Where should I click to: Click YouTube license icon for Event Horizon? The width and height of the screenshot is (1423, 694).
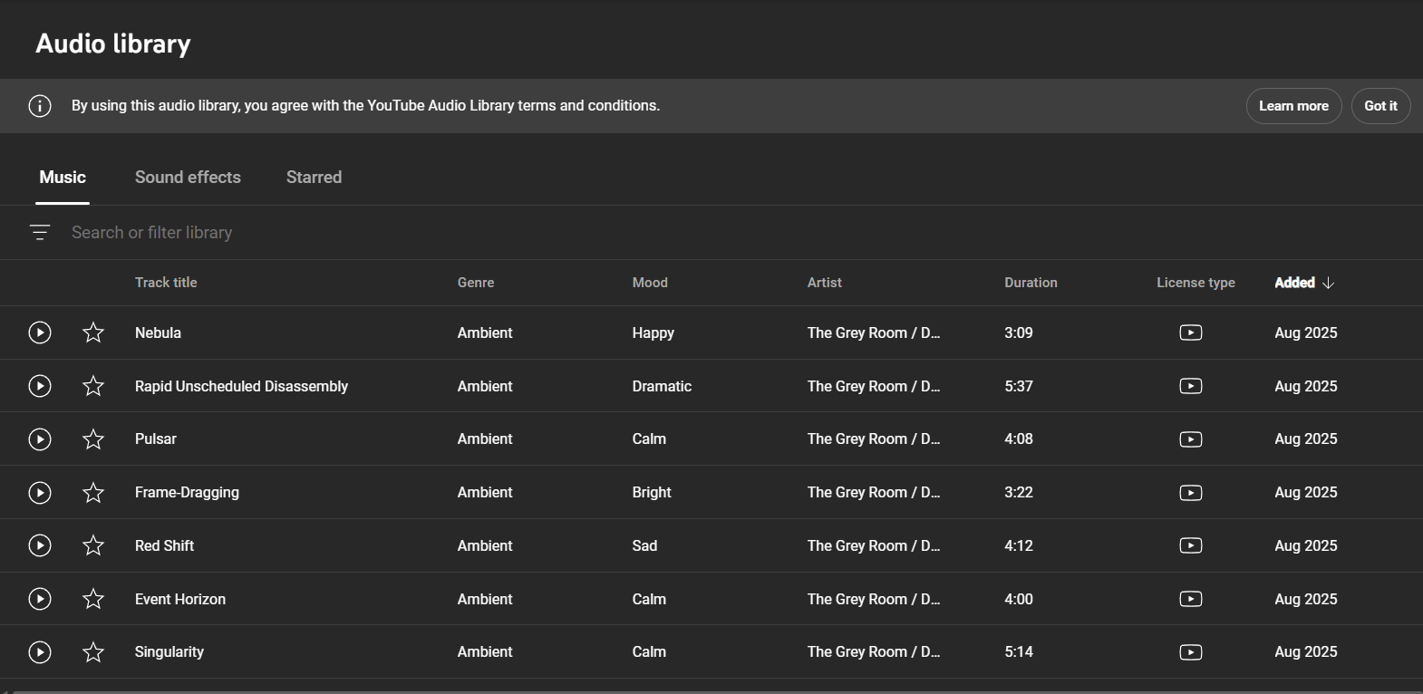[x=1191, y=599]
